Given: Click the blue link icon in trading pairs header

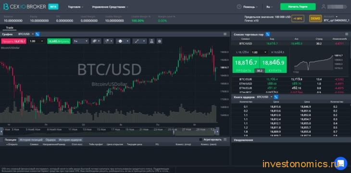Looking at the screenshot, I should tap(267, 35).
